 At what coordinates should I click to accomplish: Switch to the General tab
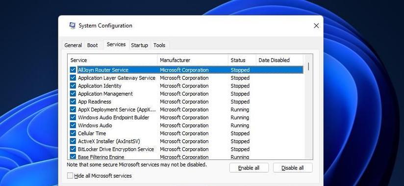[x=73, y=45]
